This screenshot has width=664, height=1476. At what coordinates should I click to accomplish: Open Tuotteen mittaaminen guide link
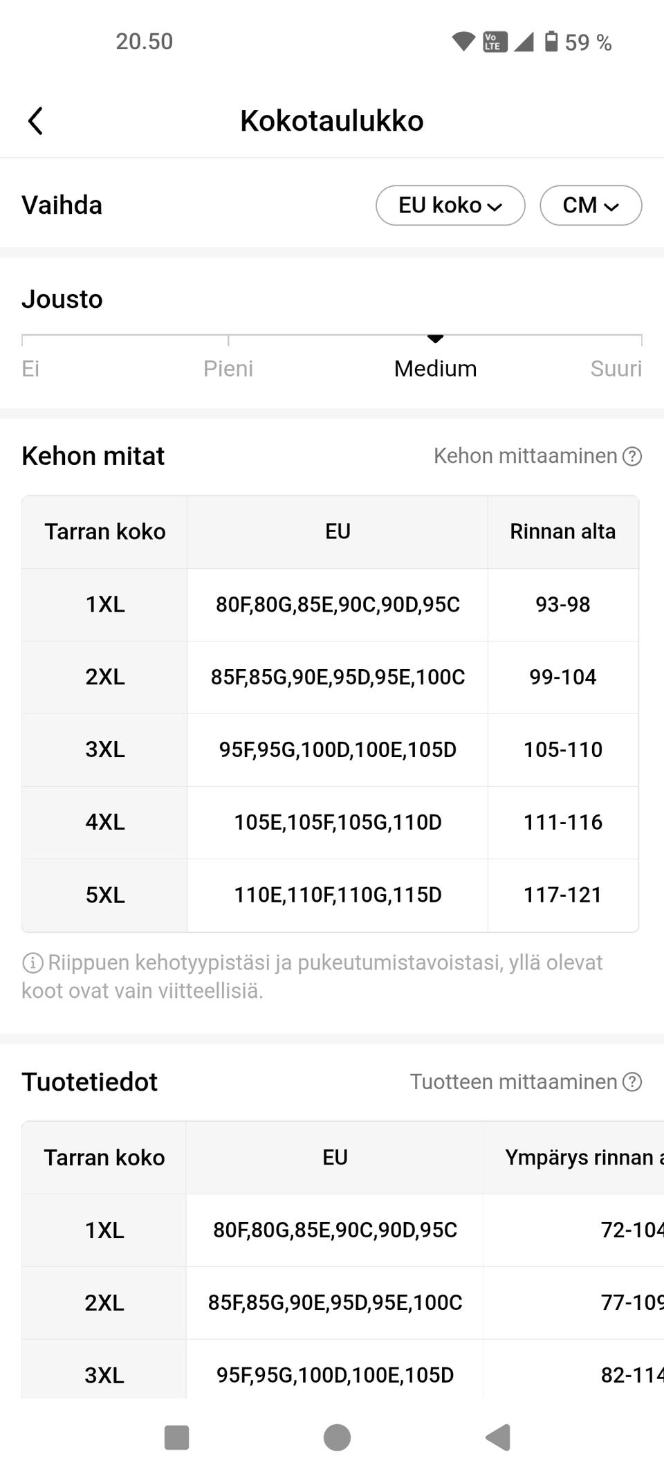click(x=513, y=1082)
